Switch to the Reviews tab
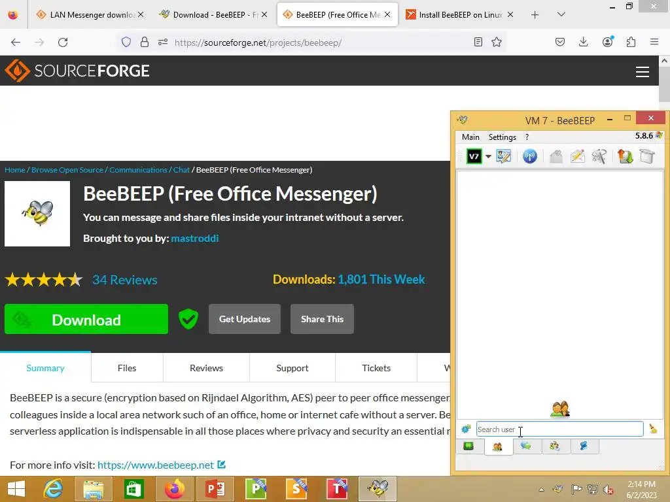 (206, 367)
